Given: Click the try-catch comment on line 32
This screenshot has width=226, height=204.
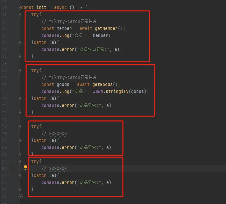Looking at the screenshot, I should 69,21.
